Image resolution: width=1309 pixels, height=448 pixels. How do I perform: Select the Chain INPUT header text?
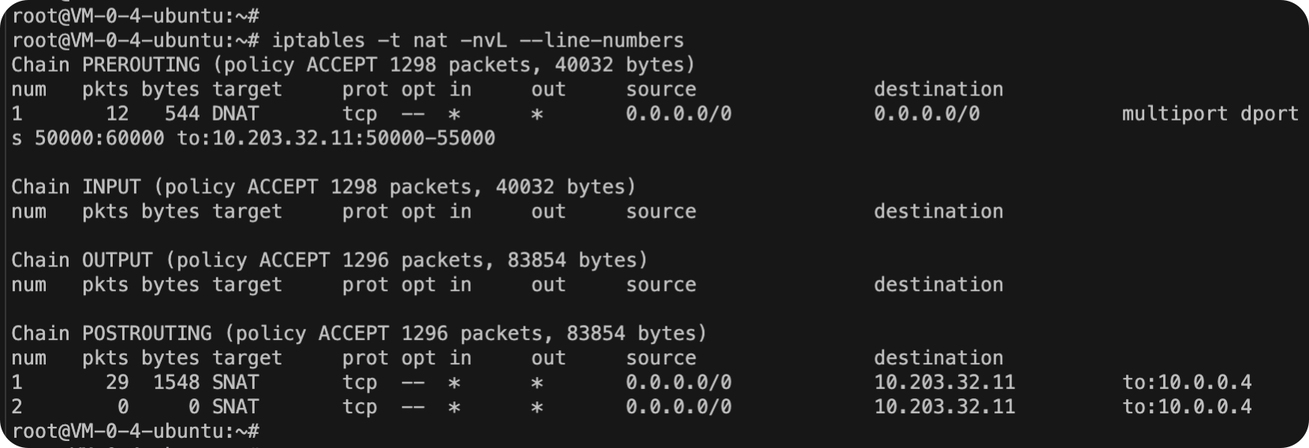tap(75, 187)
